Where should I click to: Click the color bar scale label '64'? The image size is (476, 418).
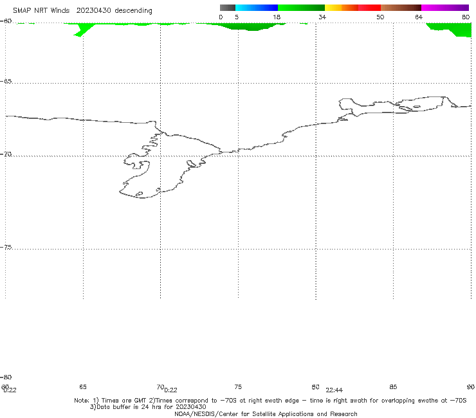(419, 17)
